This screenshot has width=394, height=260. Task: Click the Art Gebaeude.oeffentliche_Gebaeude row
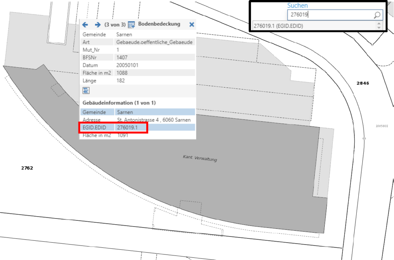pos(137,42)
